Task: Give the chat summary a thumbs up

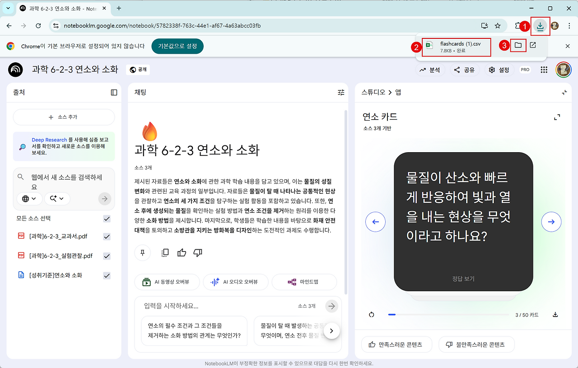Action: 182,253
